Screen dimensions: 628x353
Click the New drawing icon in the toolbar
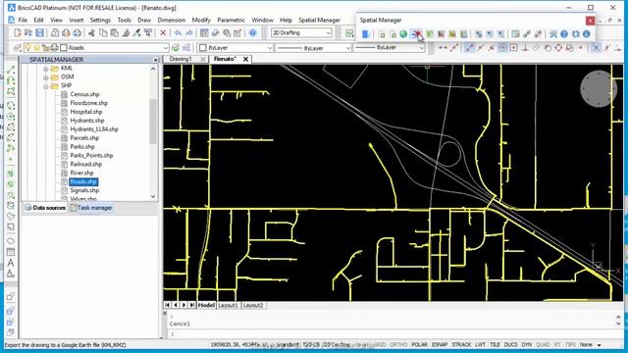point(18,32)
